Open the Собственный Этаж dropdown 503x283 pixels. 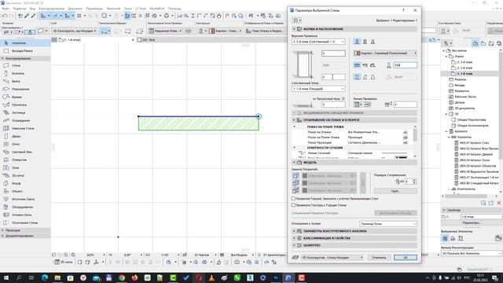318,89
